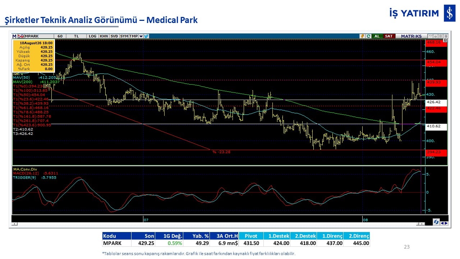Toggle the SYM toolbar button
Image resolution: width=460 pixels, height=259 pixels.
click(x=124, y=36)
